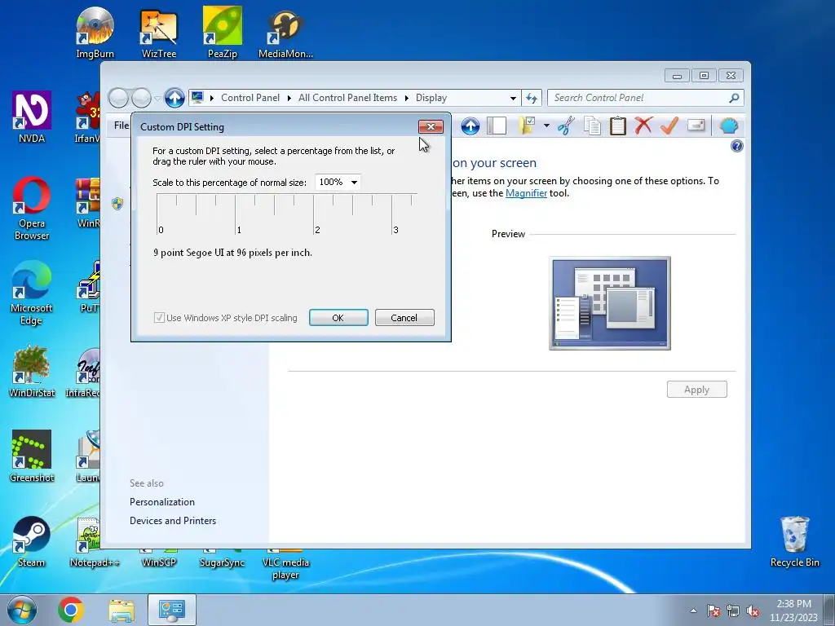Open the Magnifier tool link

(x=526, y=193)
